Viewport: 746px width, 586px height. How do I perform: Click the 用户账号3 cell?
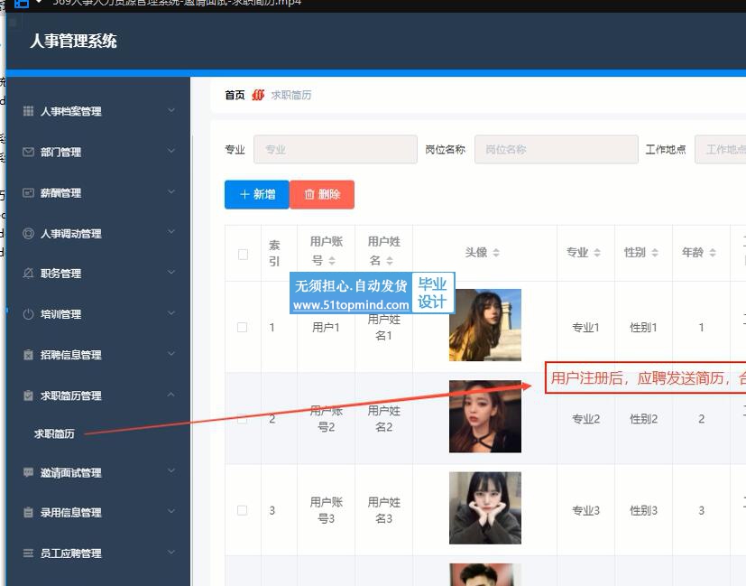pos(326,510)
